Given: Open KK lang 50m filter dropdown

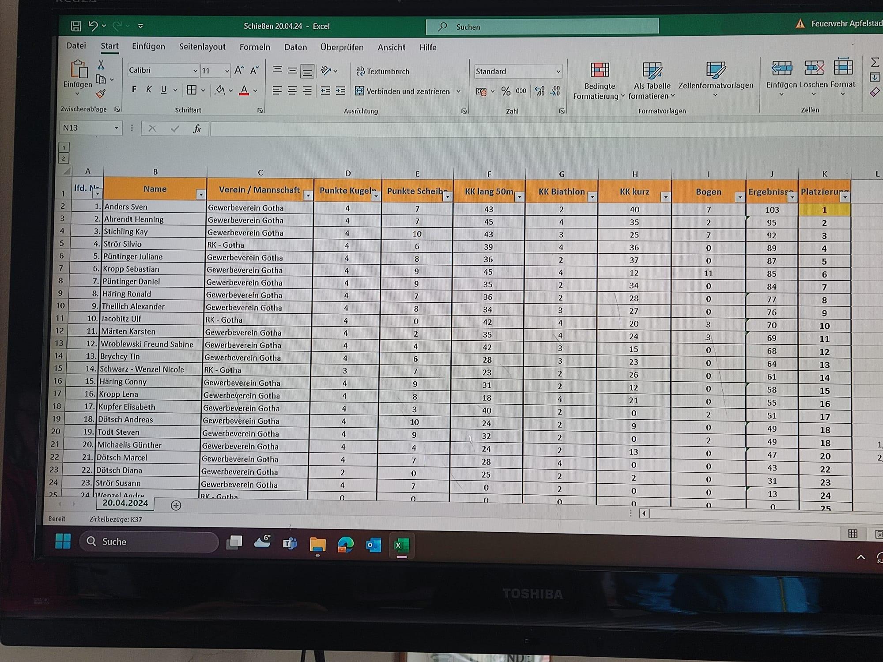Looking at the screenshot, I should click(x=519, y=197).
